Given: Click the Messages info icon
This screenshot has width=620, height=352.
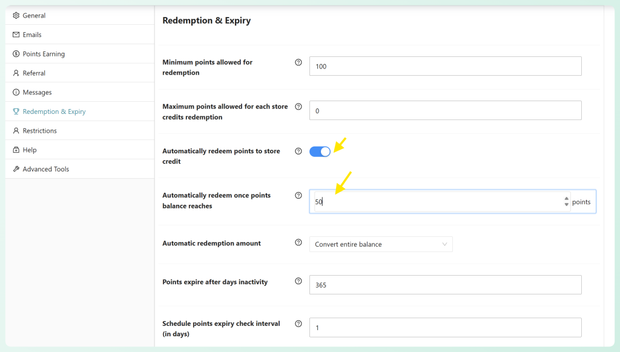Looking at the screenshot, I should 16,92.
